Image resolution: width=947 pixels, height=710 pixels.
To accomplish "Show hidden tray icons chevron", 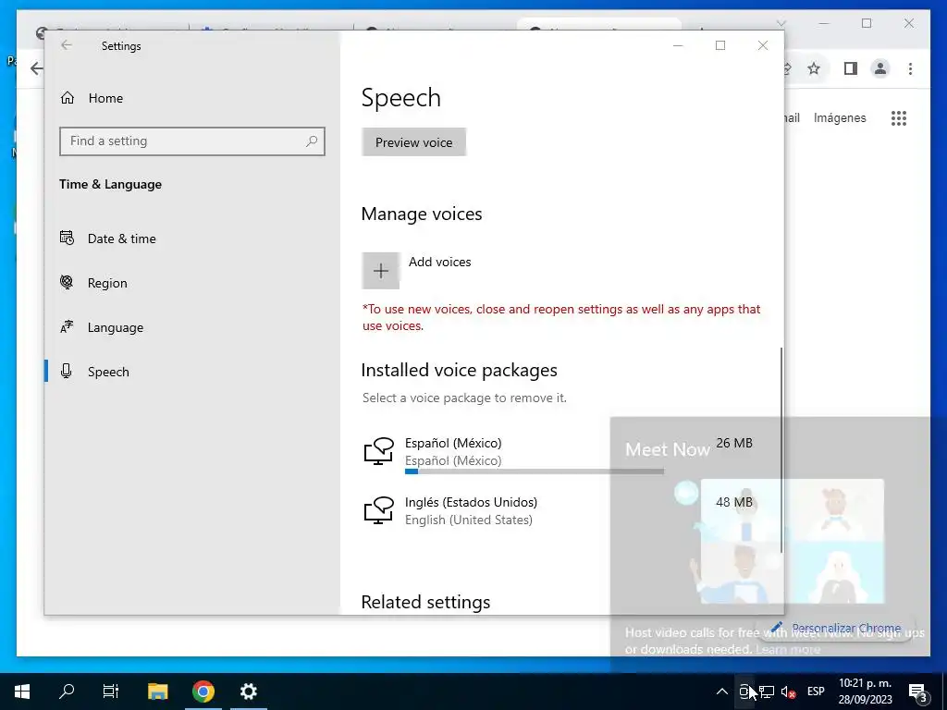I will [721, 692].
